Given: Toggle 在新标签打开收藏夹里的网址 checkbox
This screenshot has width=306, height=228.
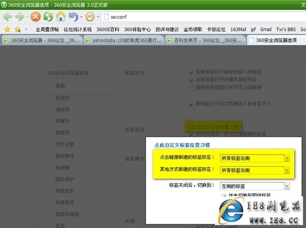Looking at the screenshot, I should point(191,81).
